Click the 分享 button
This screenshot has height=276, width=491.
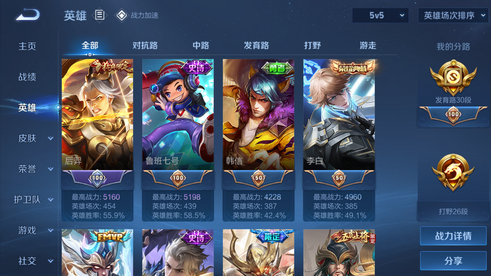tap(453, 261)
